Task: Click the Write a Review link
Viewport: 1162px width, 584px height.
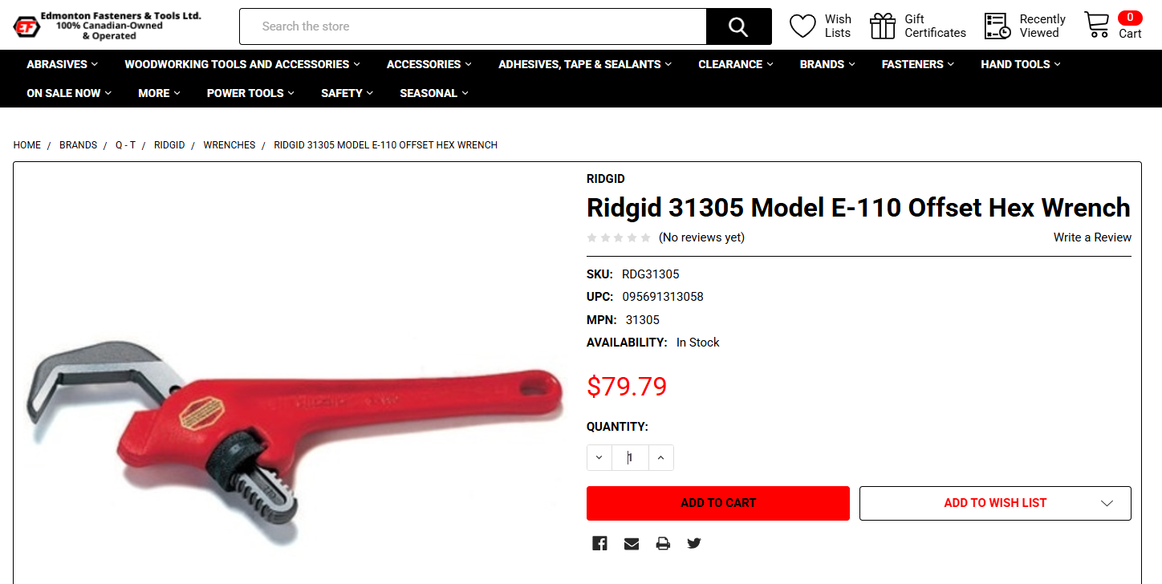Action: 1092,237
